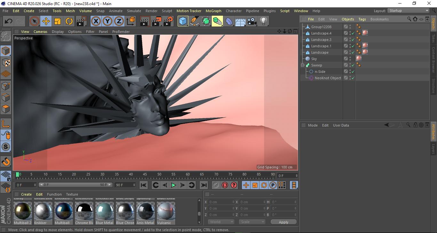
Task: Click the Sky material tag
Action: tap(359, 58)
